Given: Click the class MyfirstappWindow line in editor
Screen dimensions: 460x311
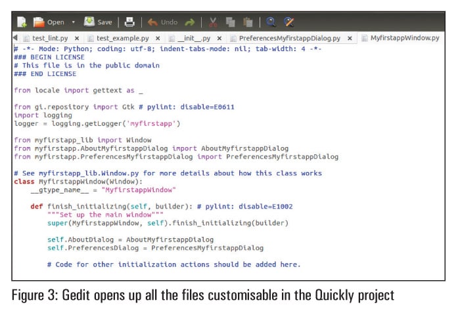Looking at the screenshot, I should pos(79,181).
